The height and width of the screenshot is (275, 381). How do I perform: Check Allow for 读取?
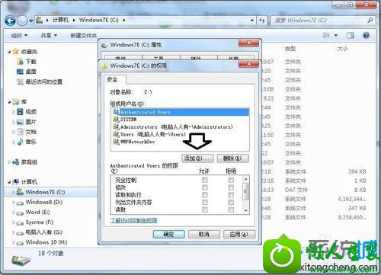coord(204,209)
